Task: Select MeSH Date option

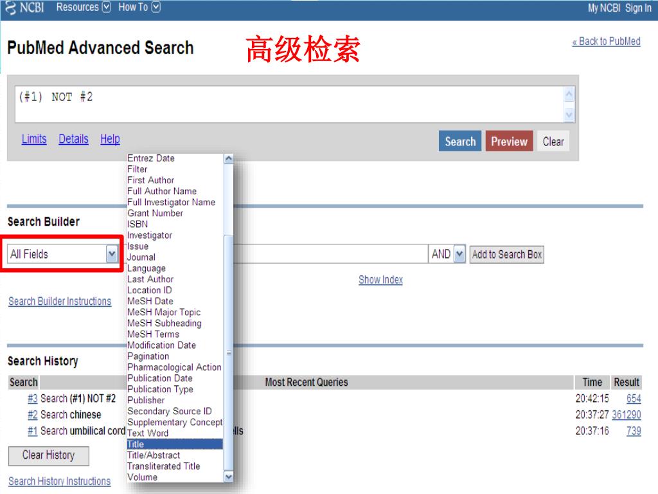Action: 175,301
